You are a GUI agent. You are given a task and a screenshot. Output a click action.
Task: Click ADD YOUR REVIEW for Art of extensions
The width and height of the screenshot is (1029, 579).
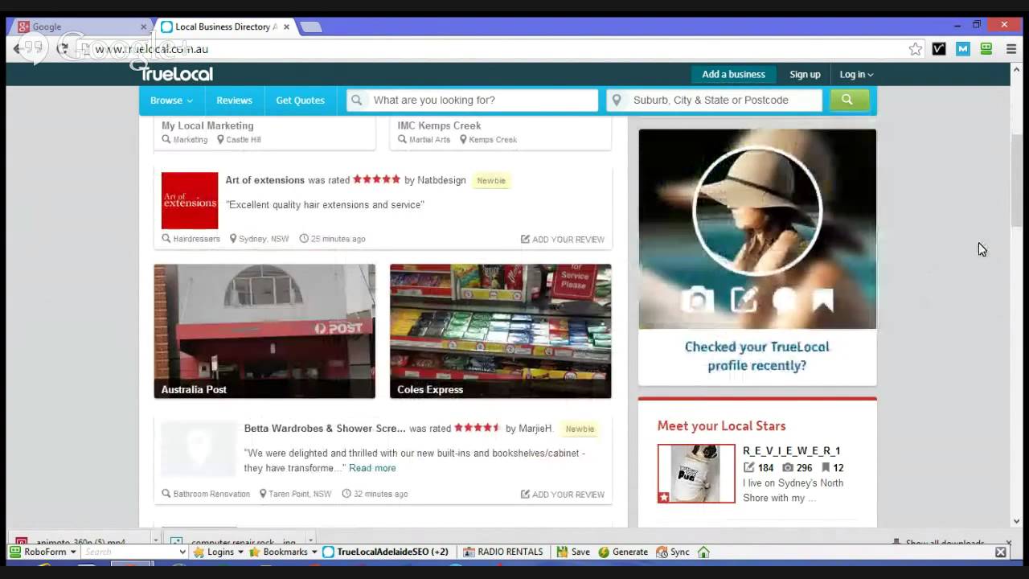[562, 239]
